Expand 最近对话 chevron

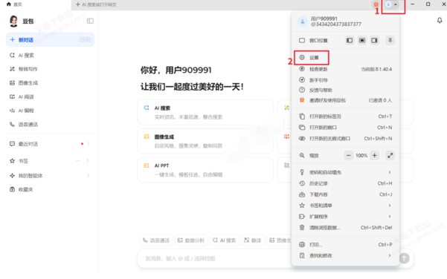[89, 144]
